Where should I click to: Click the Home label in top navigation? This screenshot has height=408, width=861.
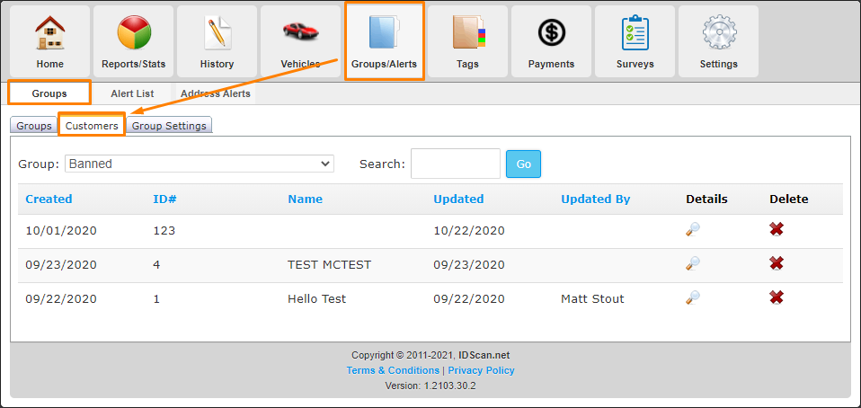click(x=50, y=64)
